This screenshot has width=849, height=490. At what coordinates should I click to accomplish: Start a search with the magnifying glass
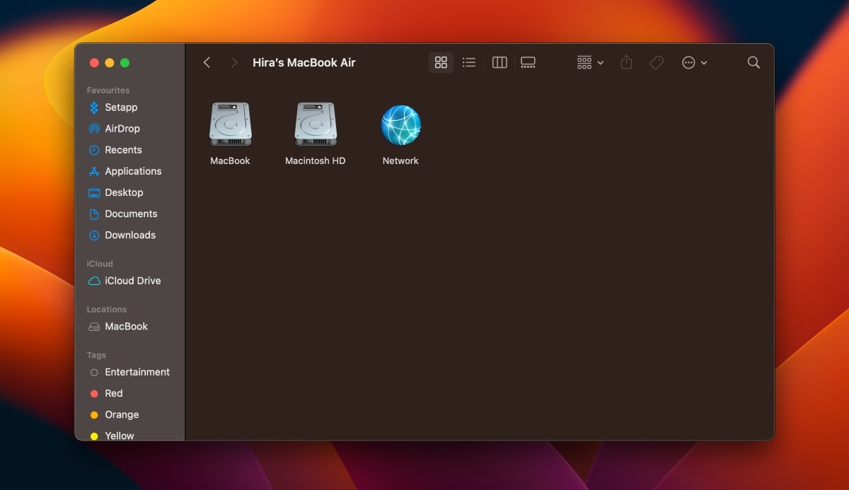click(753, 62)
